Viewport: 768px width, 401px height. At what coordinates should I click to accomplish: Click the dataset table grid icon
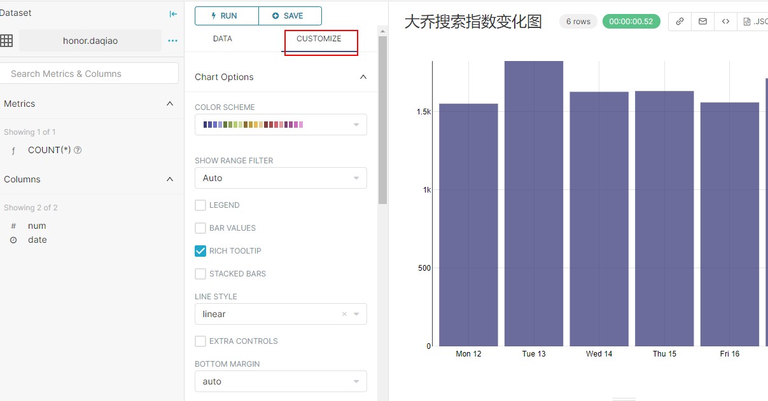[x=6, y=41]
